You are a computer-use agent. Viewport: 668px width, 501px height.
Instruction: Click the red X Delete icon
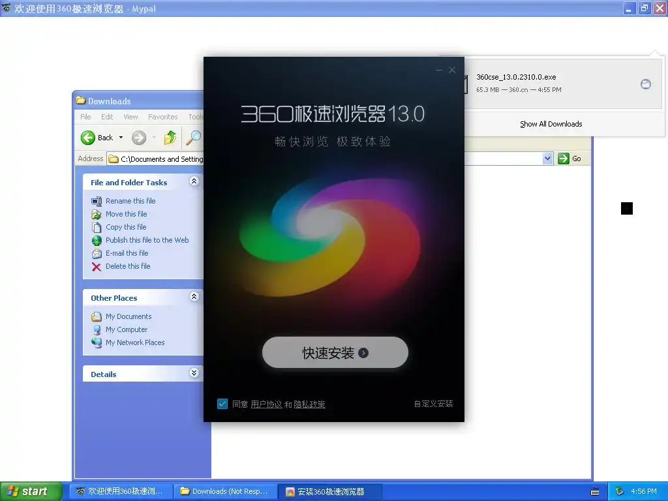[97, 267]
